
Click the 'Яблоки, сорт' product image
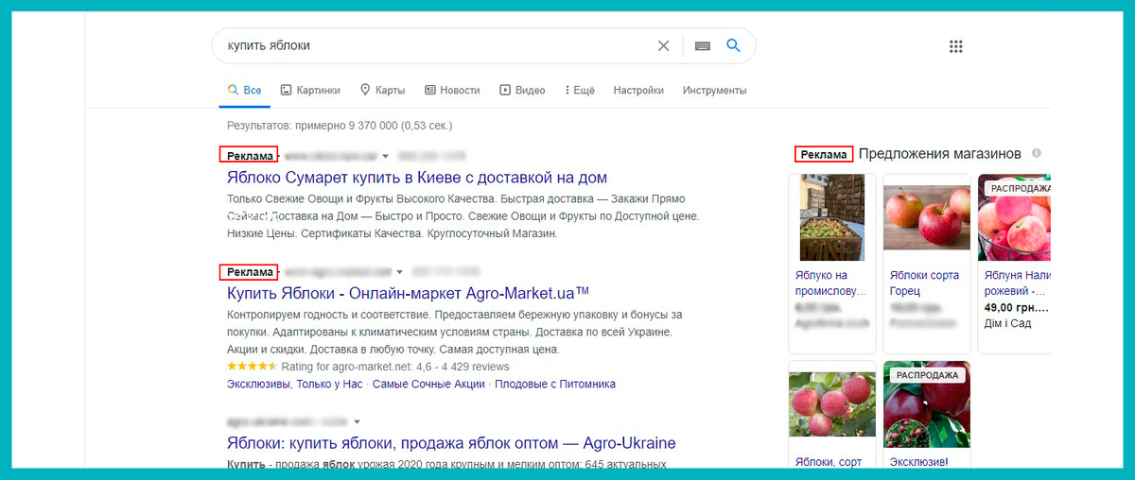pyautogui.click(x=831, y=403)
